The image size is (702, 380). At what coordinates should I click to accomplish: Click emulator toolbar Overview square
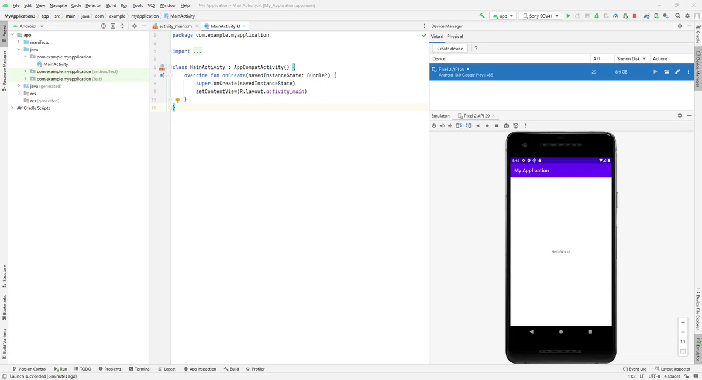click(497, 126)
